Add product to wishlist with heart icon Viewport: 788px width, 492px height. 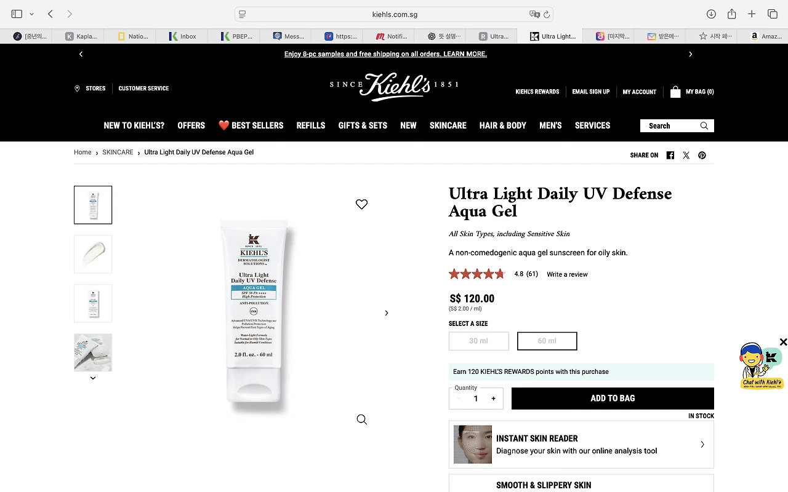click(x=361, y=204)
